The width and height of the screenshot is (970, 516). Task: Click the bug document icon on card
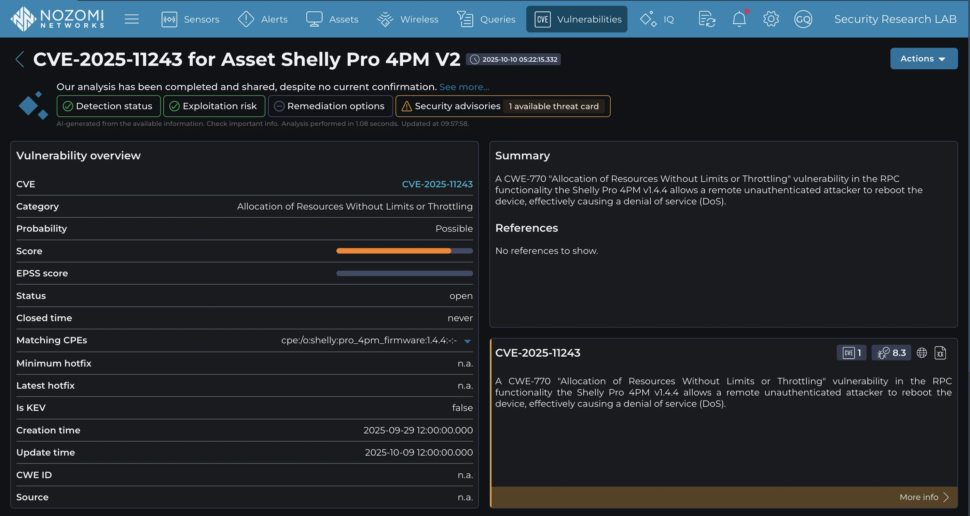(x=940, y=353)
